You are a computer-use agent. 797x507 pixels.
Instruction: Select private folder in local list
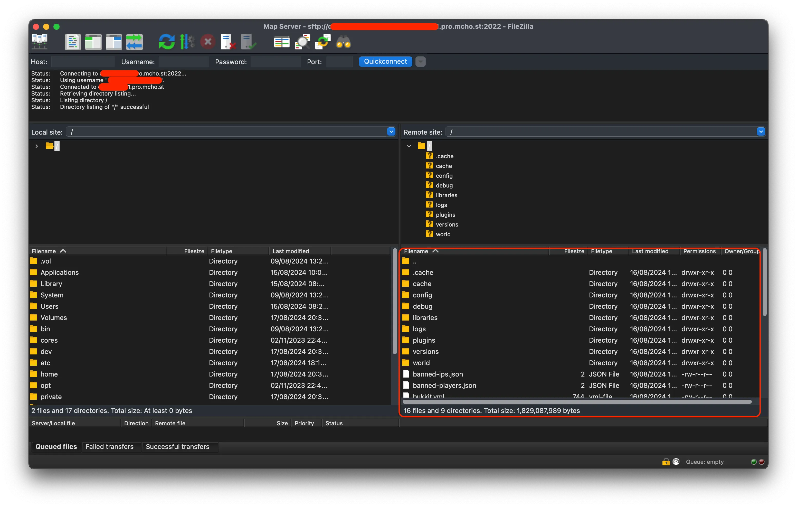(x=210, y=397)
